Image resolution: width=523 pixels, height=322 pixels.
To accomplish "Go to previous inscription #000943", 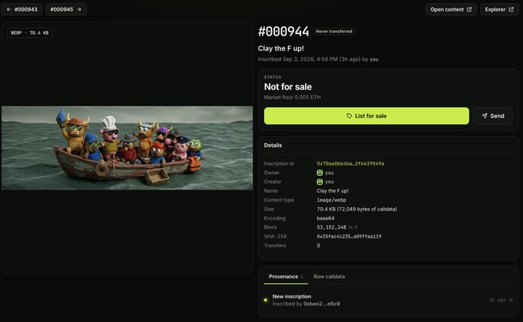I will pyautogui.click(x=22, y=9).
